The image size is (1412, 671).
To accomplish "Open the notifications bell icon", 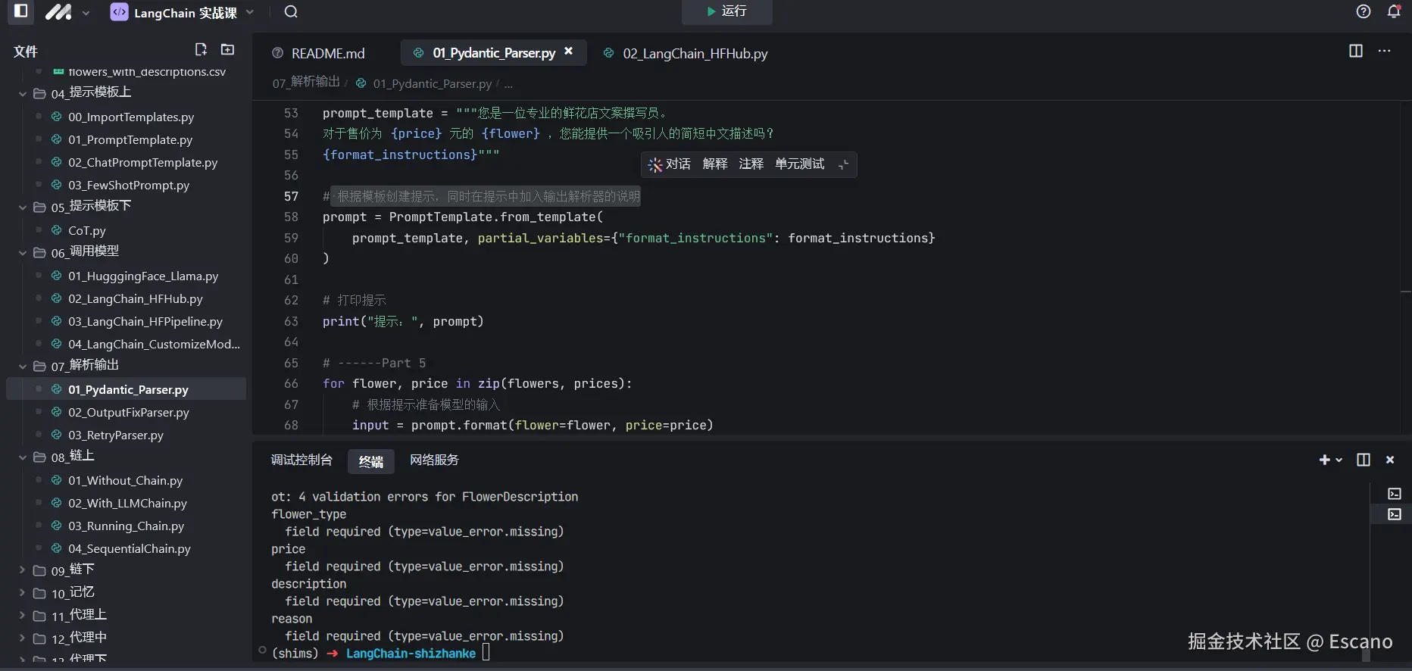I will tap(1394, 11).
